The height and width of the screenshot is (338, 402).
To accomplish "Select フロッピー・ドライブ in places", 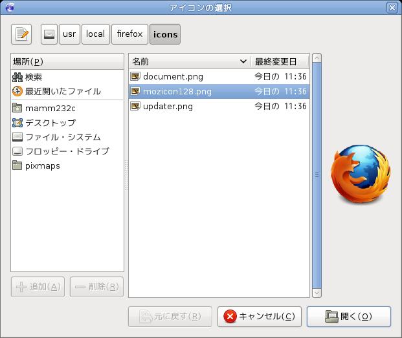I will [x=67, y=151].
